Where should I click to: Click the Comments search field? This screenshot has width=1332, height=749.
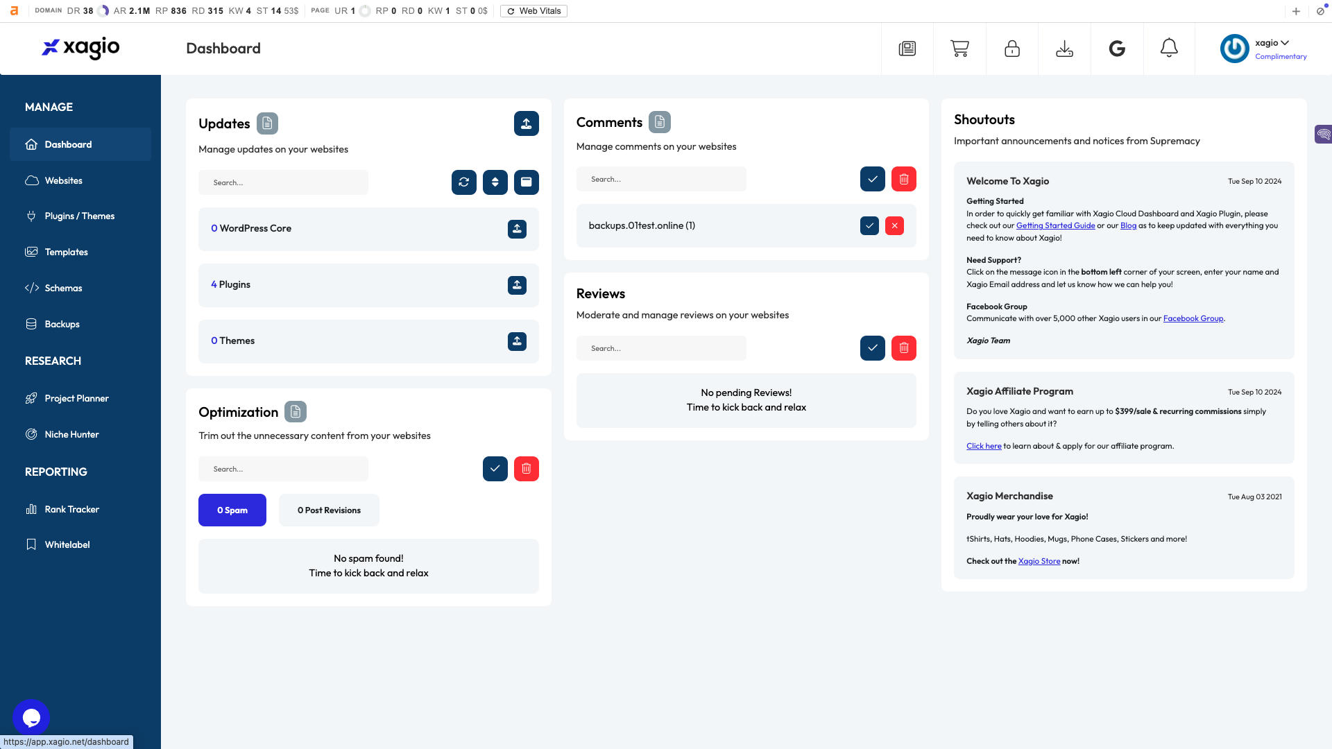point(661,179)
